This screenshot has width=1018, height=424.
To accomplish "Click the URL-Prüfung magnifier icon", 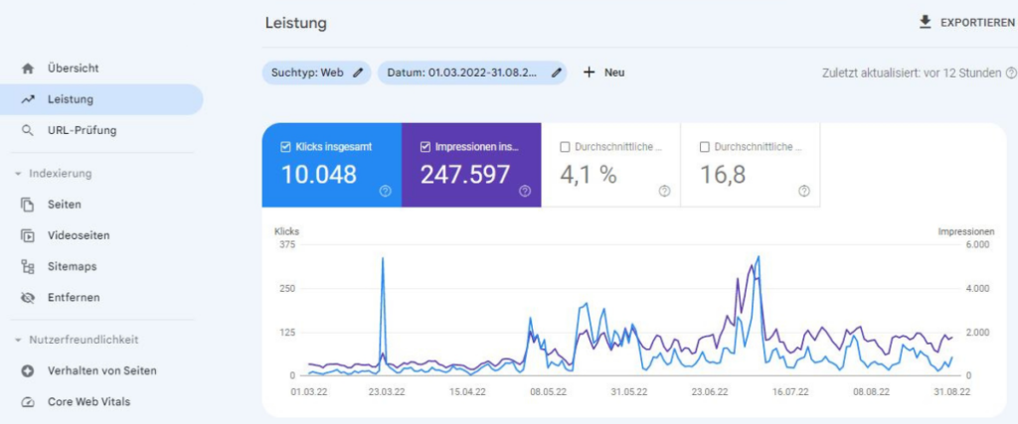I will coord(27,130).
